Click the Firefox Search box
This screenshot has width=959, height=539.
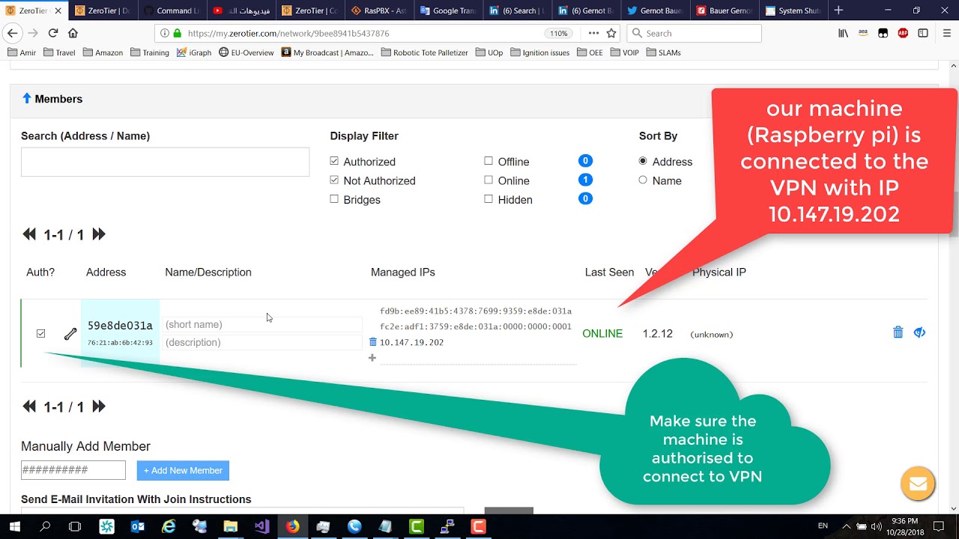[x=694, y=33]
